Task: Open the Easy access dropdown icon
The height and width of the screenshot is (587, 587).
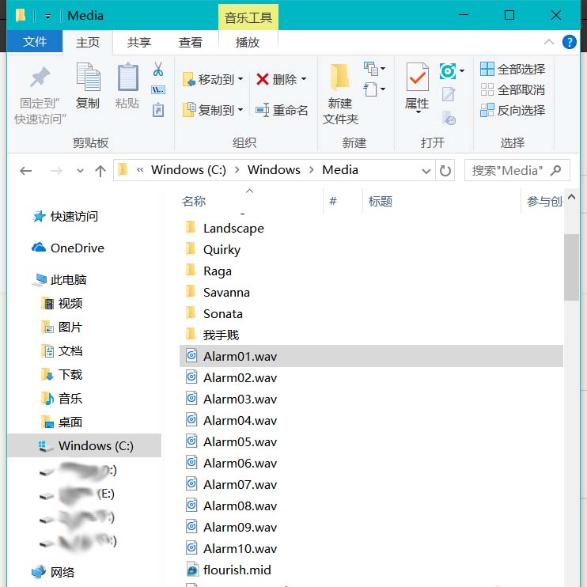Action: 374,89
